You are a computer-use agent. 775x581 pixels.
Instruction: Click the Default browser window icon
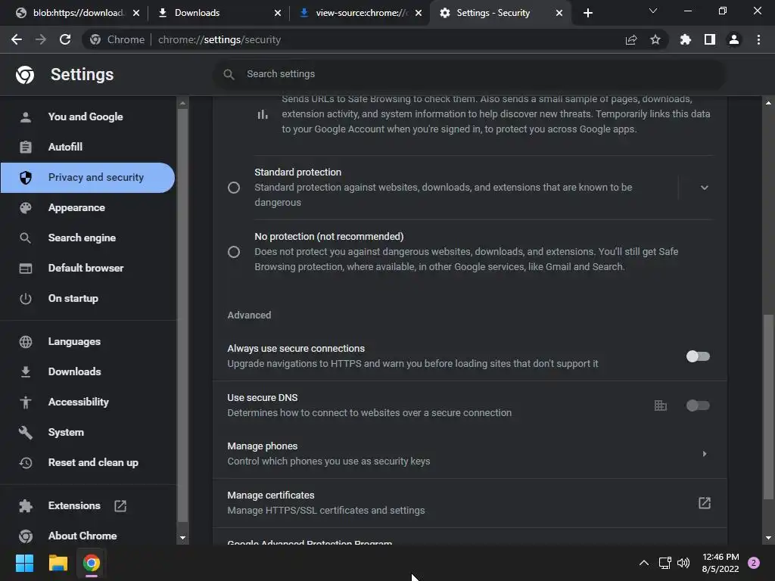click(x=26, y=269)
